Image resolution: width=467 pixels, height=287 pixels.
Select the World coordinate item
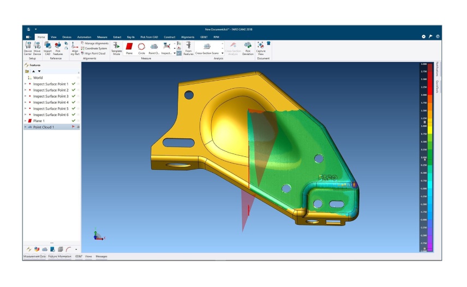click(x=38, y=78)
